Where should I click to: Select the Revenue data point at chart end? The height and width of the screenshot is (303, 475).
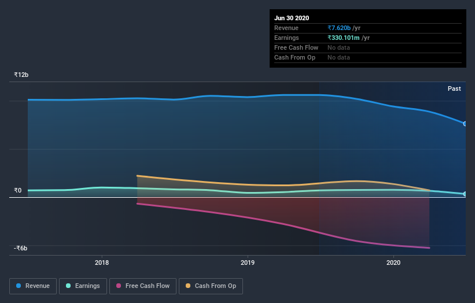465,124
